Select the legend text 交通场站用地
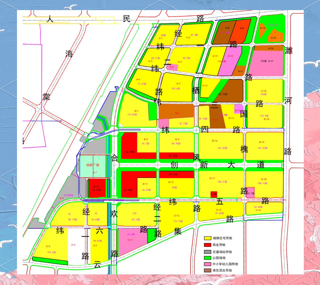Viewport: 320px width, 285px height. [222, 252]
